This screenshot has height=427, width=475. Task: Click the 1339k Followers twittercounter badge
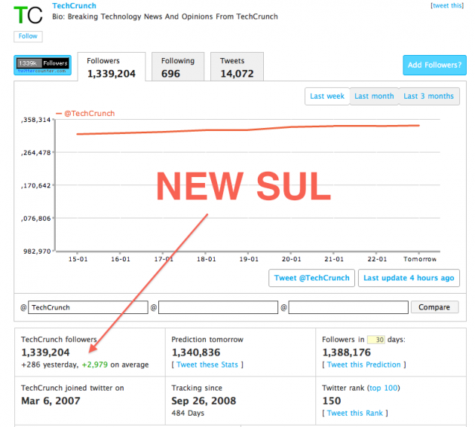click(43, 65)
